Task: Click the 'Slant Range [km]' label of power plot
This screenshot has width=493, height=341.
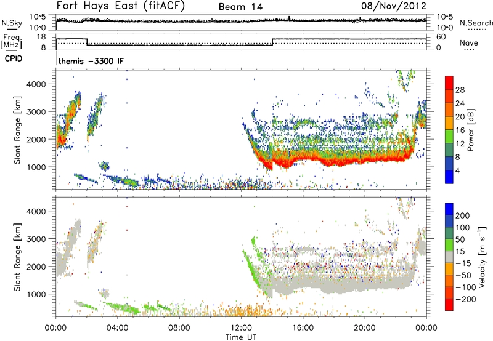Action: 17,130
